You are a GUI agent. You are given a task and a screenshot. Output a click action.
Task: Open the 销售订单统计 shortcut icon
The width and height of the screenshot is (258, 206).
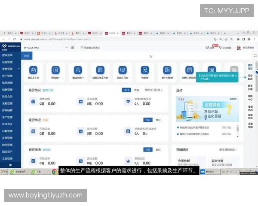pos(189,70)
